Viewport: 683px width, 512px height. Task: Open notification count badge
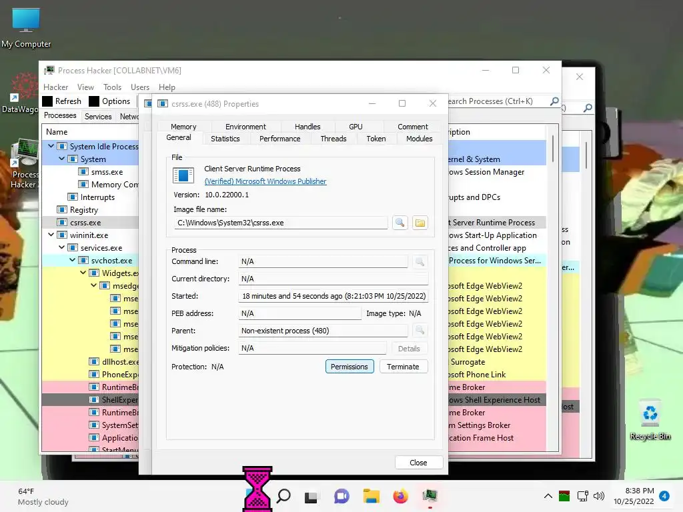click(x=664, y=496)
